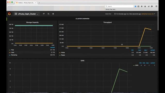Viewport: 165px width, 93px height.
Task: Open dashboard settings gear icon
Action: pos(53,14)
